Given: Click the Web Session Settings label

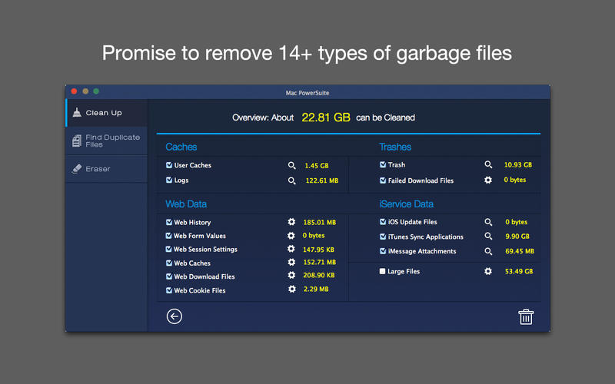Looking at the screenshot, I should coord(205,250).
